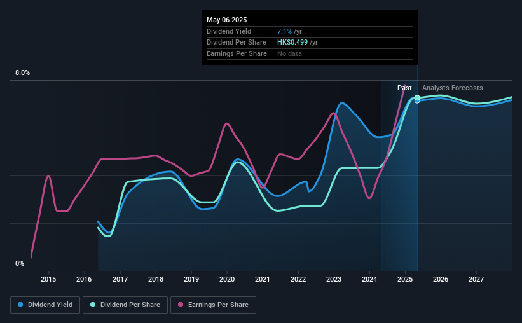The image size is (522, 323).
Task: Toggle the Dividend Yield legend button
Action: [45, 305]
